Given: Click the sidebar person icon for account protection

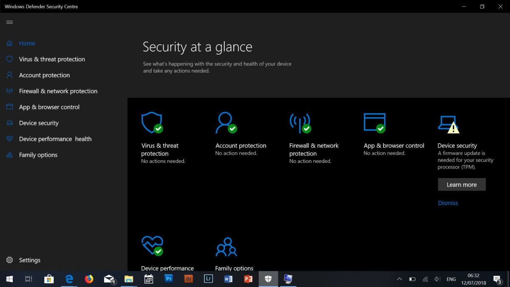Looking at the screenshot, I should 9,75.
